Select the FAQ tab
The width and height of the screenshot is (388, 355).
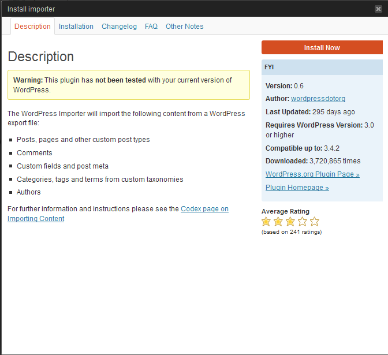151,27
